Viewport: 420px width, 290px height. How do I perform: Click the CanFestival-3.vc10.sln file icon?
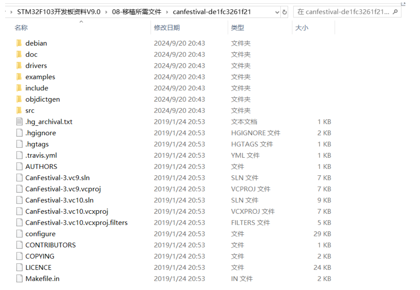pyautogui.click(x=19, y=200)
